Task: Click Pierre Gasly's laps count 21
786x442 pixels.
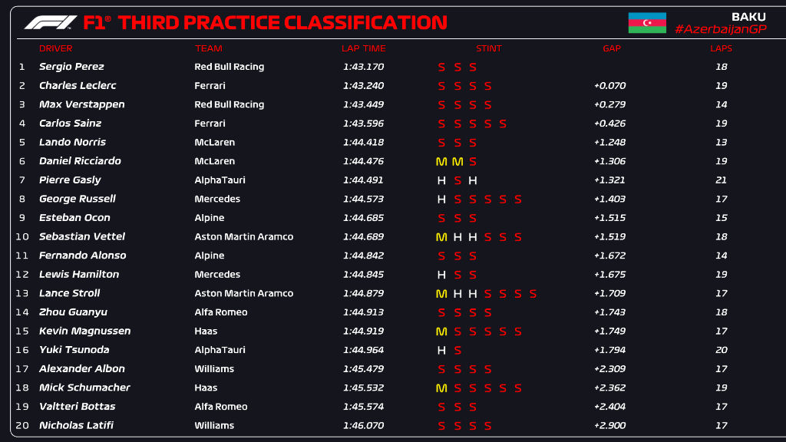Action: tap(721, 180)
